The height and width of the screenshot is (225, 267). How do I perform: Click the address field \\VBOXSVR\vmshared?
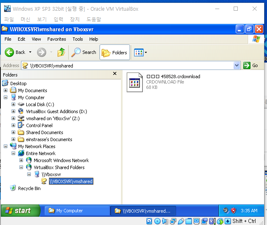pyautogui.click(x=128, y=65)
